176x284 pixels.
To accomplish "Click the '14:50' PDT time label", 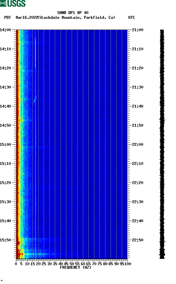I will [5, 125].
